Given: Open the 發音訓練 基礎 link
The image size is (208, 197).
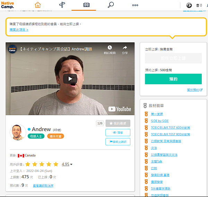Looking at the screenshot, I should pyautogui.click(x=160, y=175).
